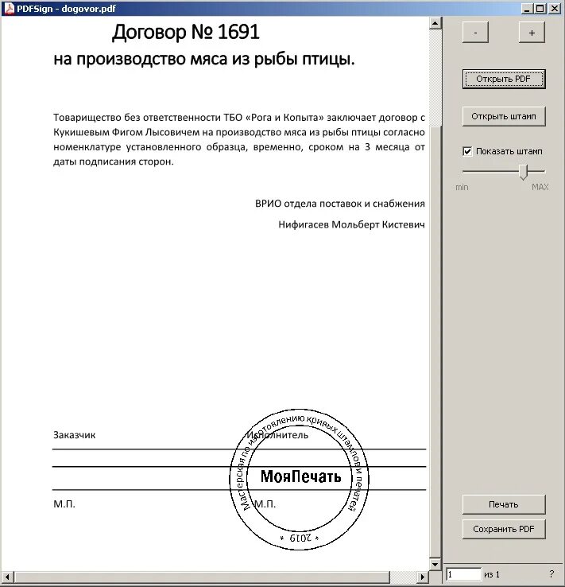Image resolution: width=565 pixels, height=587 pixels.
Task: Click the МояПечать stamp on document
Action: pyautogui.click(x=299, y=479)
